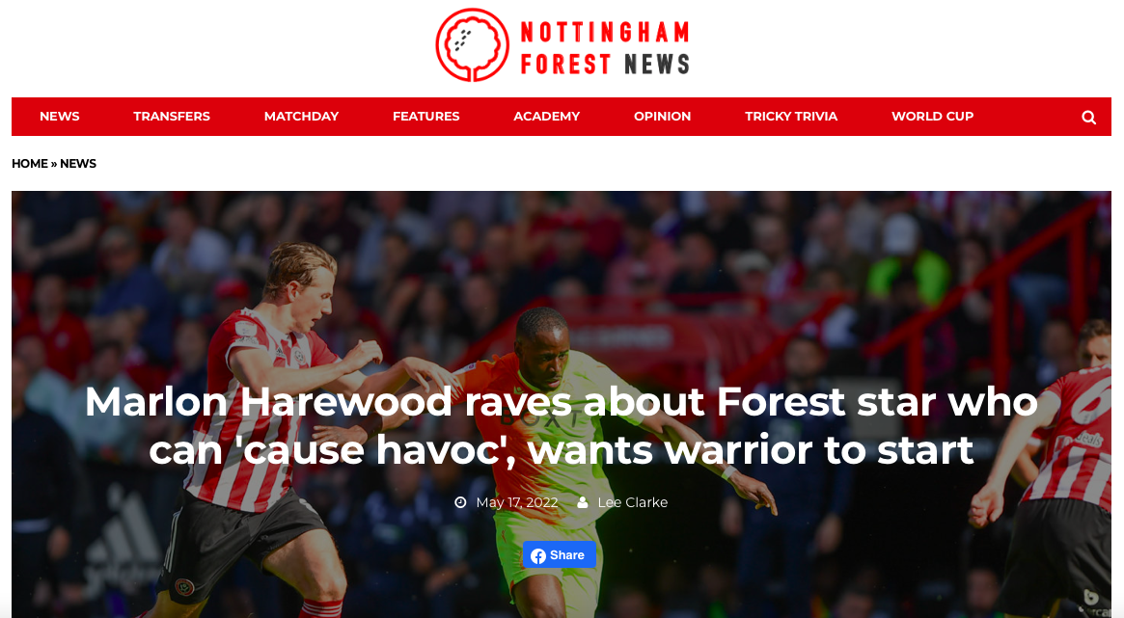Go to the World Cup section
The width and height of the screenshot is (1124, 618).
click(x=932, y=116)
